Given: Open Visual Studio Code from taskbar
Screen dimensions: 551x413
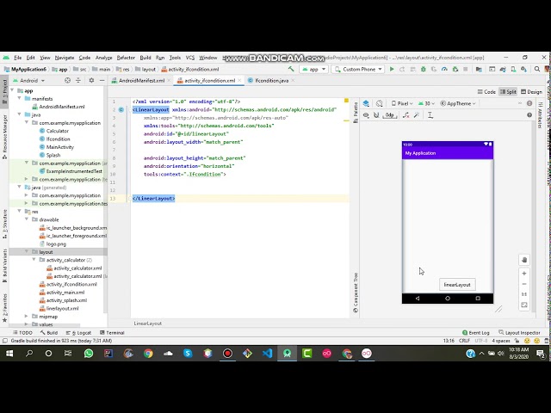Looking at the screenshot, I should click(268, 354).
